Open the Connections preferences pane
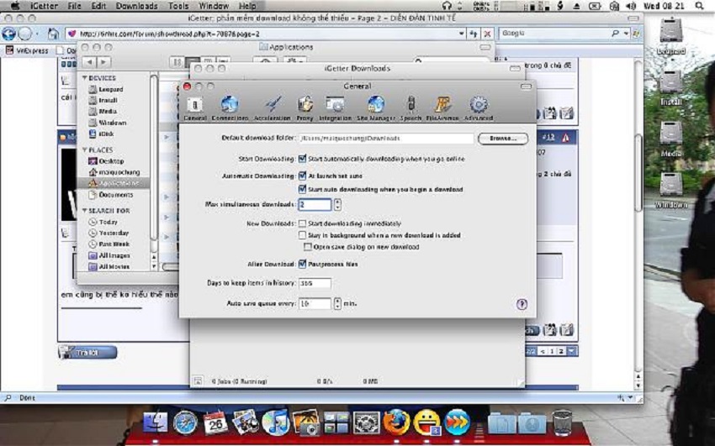715x446 pixels. click(x=230, y=108)
